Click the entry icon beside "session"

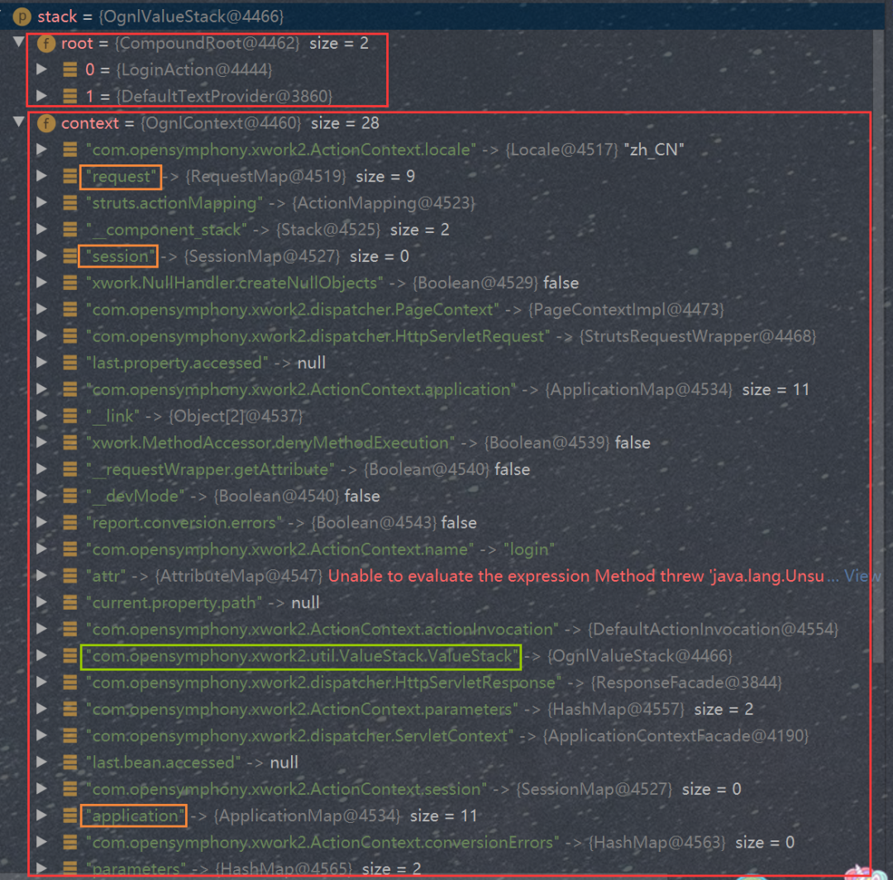pos(70,256)
